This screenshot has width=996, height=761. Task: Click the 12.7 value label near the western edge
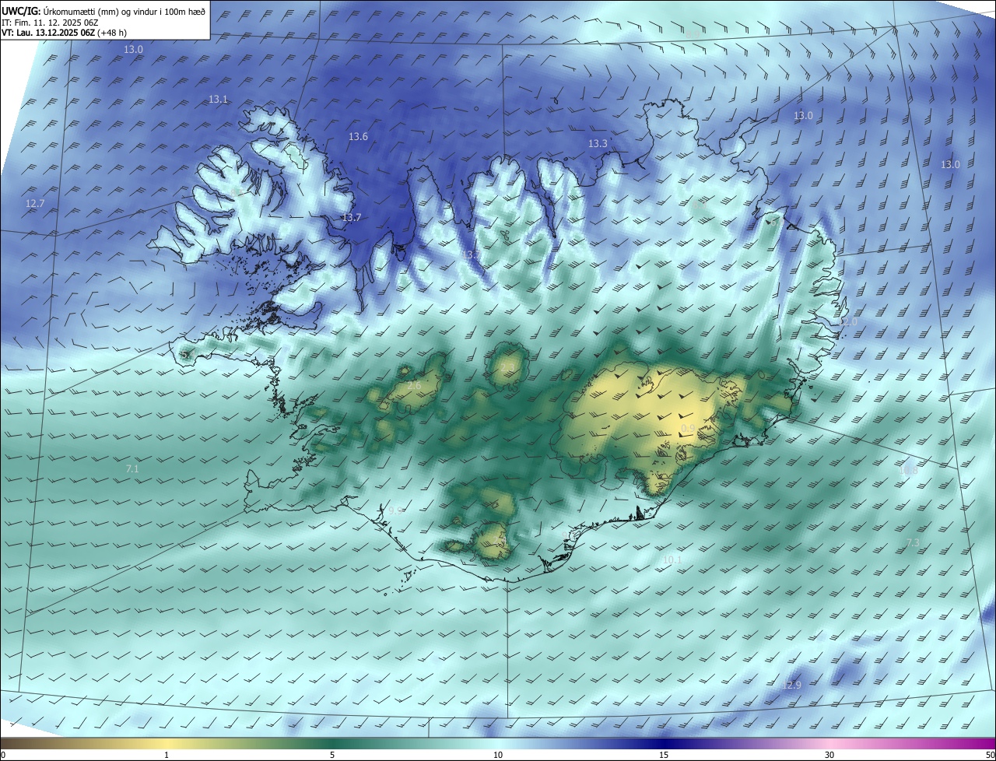[35, 204]
